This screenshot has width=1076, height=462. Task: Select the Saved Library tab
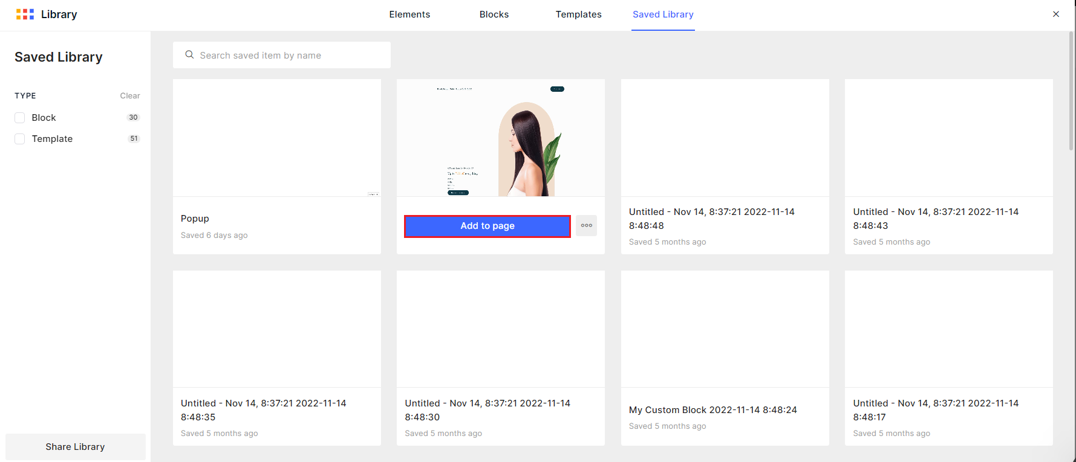click(663, 14)
